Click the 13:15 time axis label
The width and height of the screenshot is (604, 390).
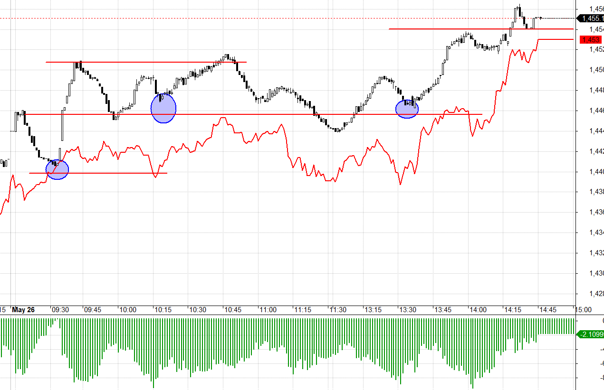pos(373,310)
